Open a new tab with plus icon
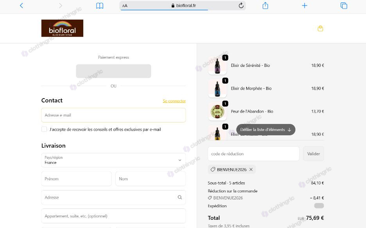366x228 pixels. tap(304, 5)
